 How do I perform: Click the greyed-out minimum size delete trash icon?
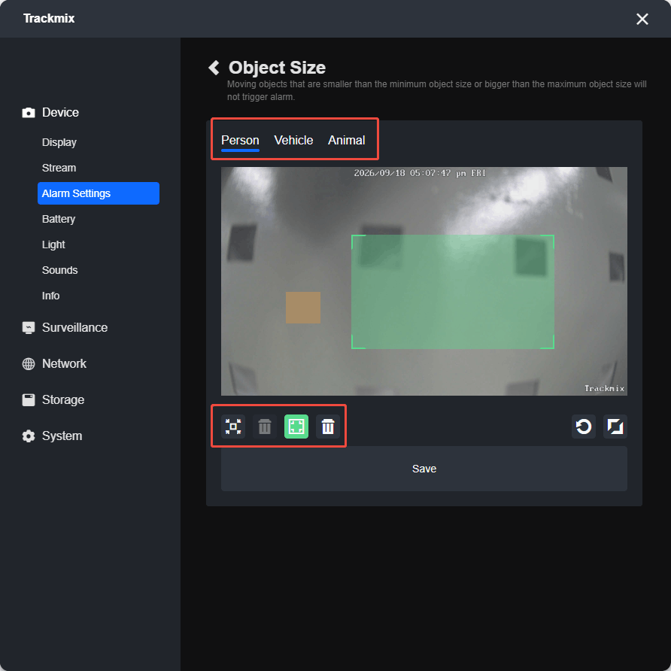265,427
